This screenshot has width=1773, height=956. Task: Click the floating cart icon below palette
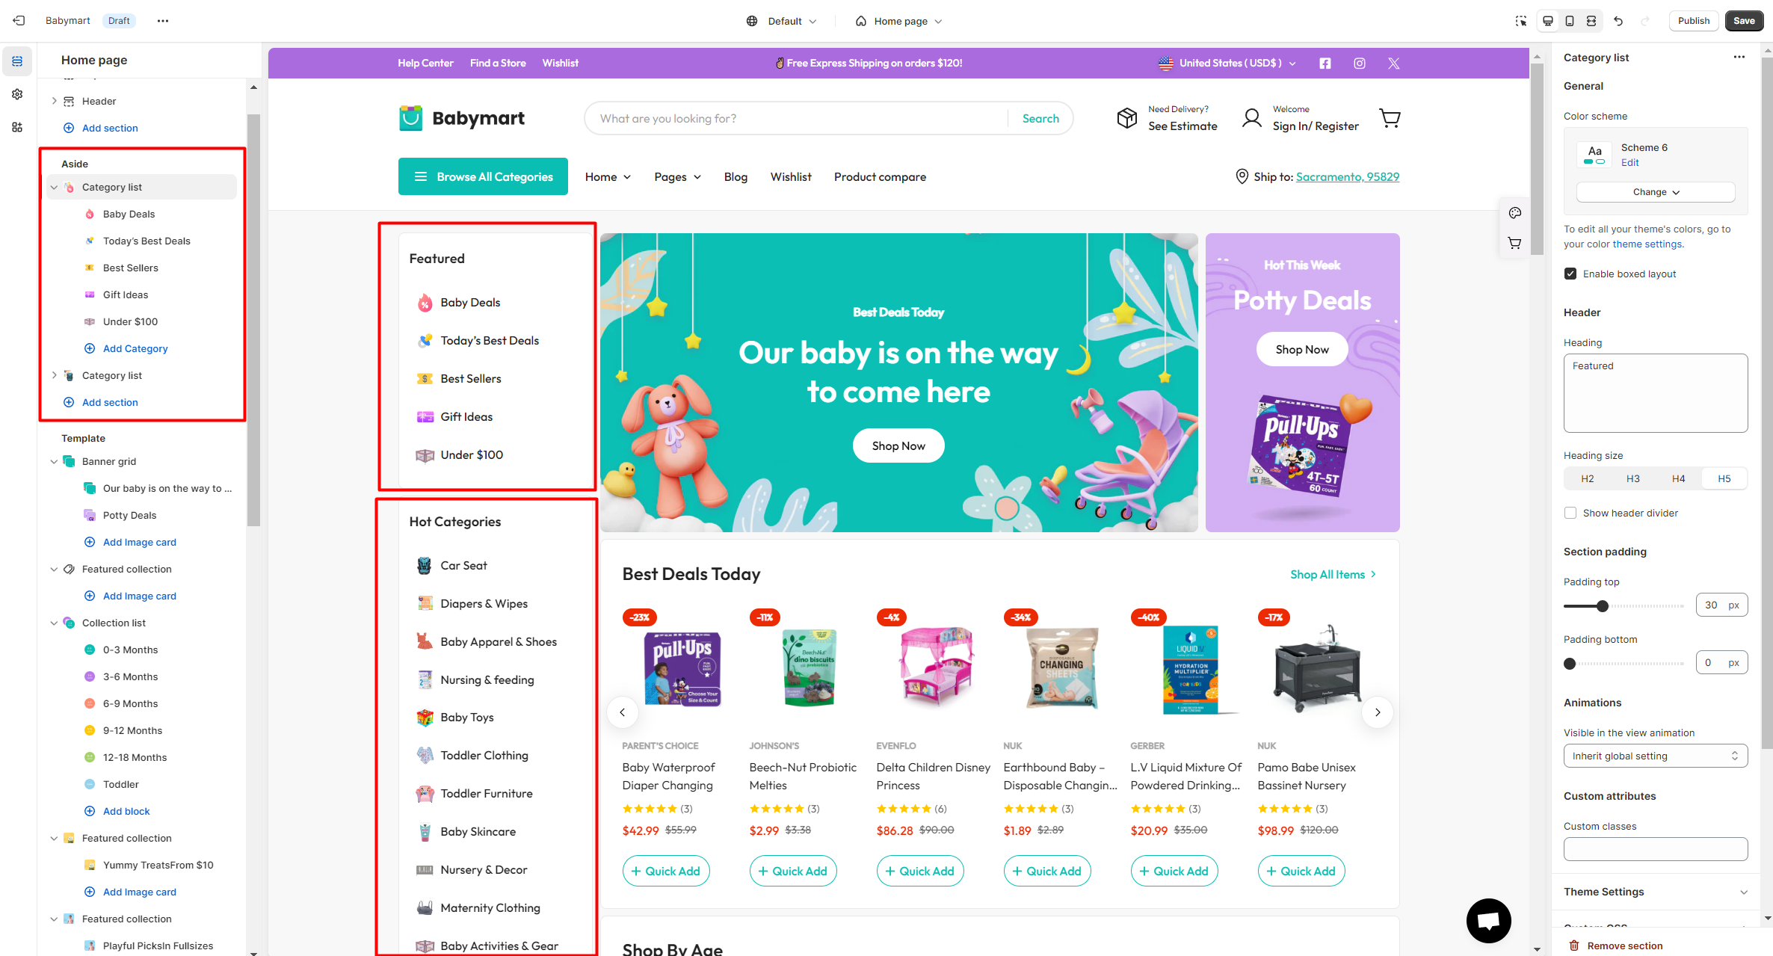[1515, 243]
